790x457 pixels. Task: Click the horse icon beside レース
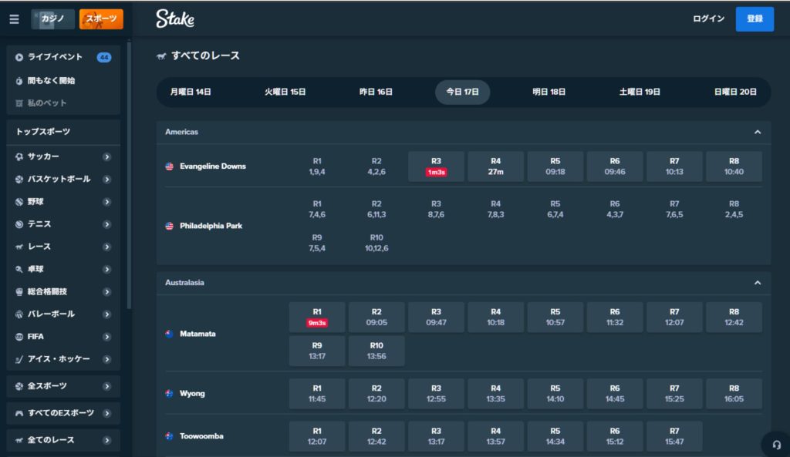(19, 247)
